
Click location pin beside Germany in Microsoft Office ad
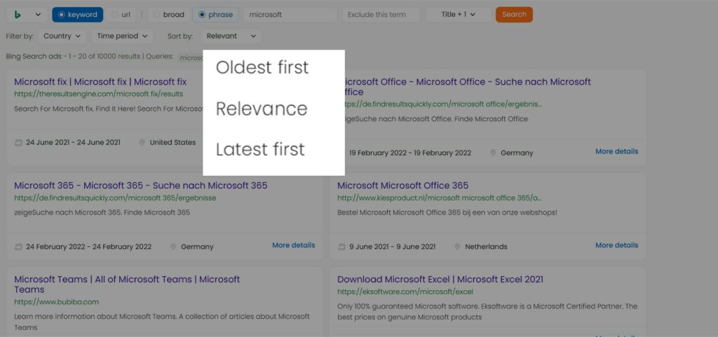tap(493, 153)
